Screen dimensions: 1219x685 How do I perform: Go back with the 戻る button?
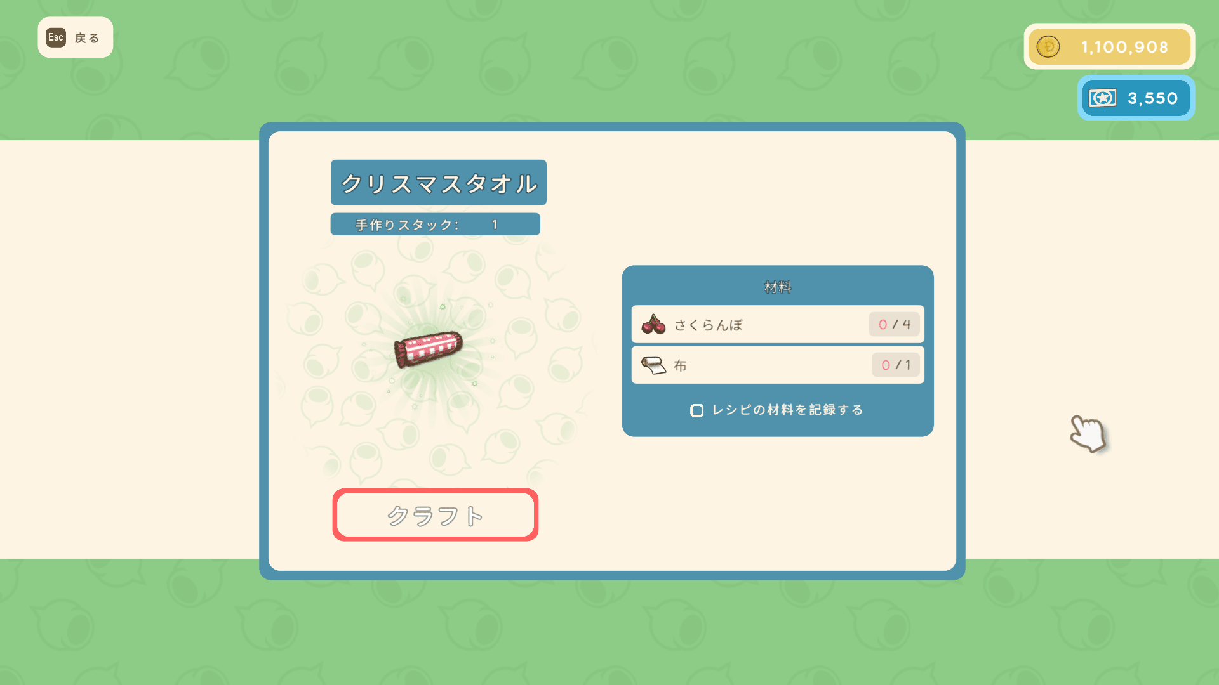76,37
